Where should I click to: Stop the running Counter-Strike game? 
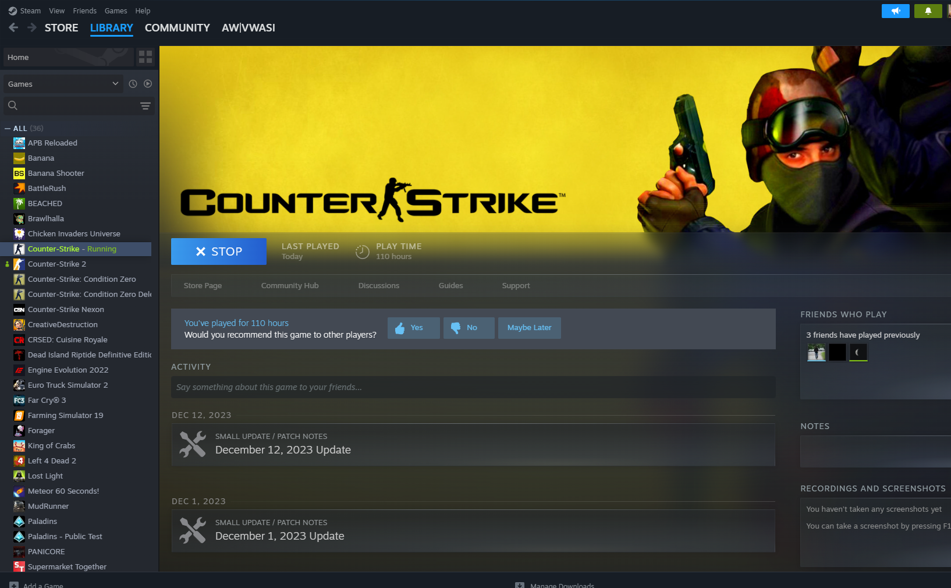219,252
